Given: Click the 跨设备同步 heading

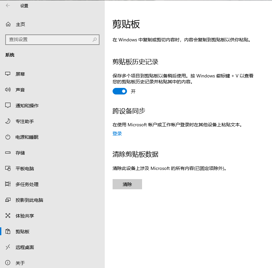Looking at the screenshot, I should click(129, 111).
